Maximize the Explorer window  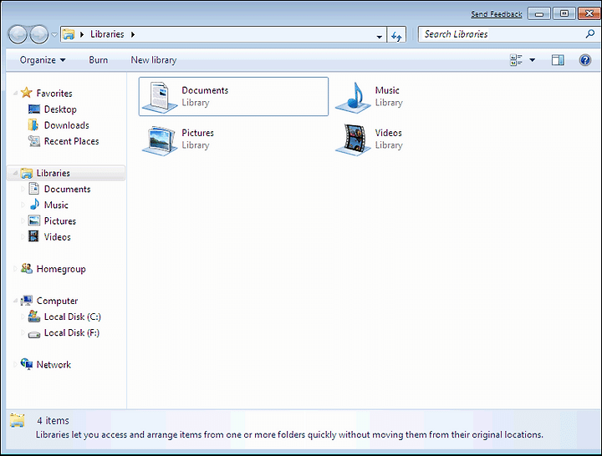click(x=564, y=14)
